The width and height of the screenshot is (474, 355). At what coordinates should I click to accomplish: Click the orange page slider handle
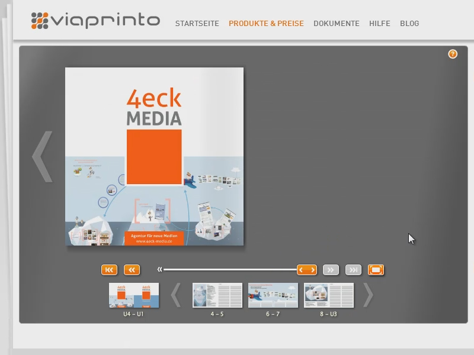point(307,270)
